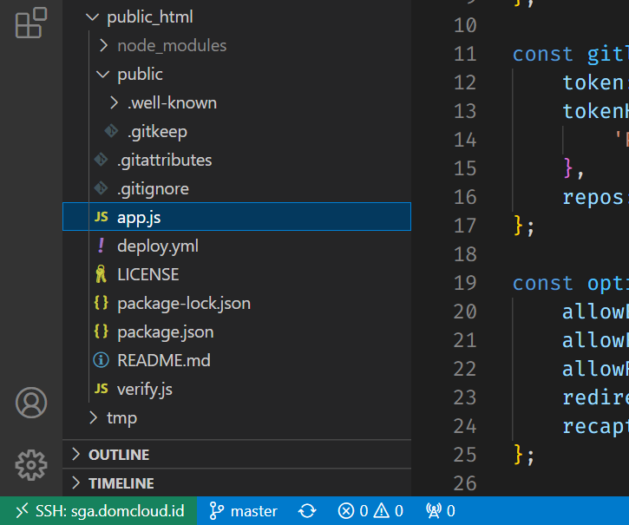Expand the node_modules folder
Viewport: 629px width, 525px height.
[171, 45]
